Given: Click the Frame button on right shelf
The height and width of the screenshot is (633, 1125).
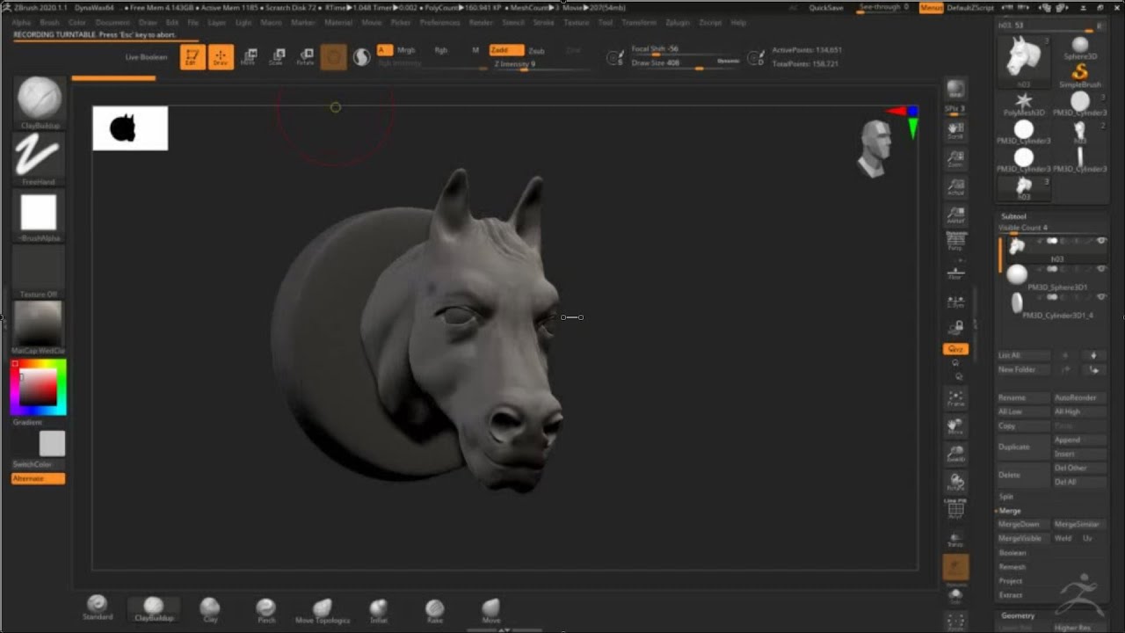Looking at the screenshot, I should (955, 399).
